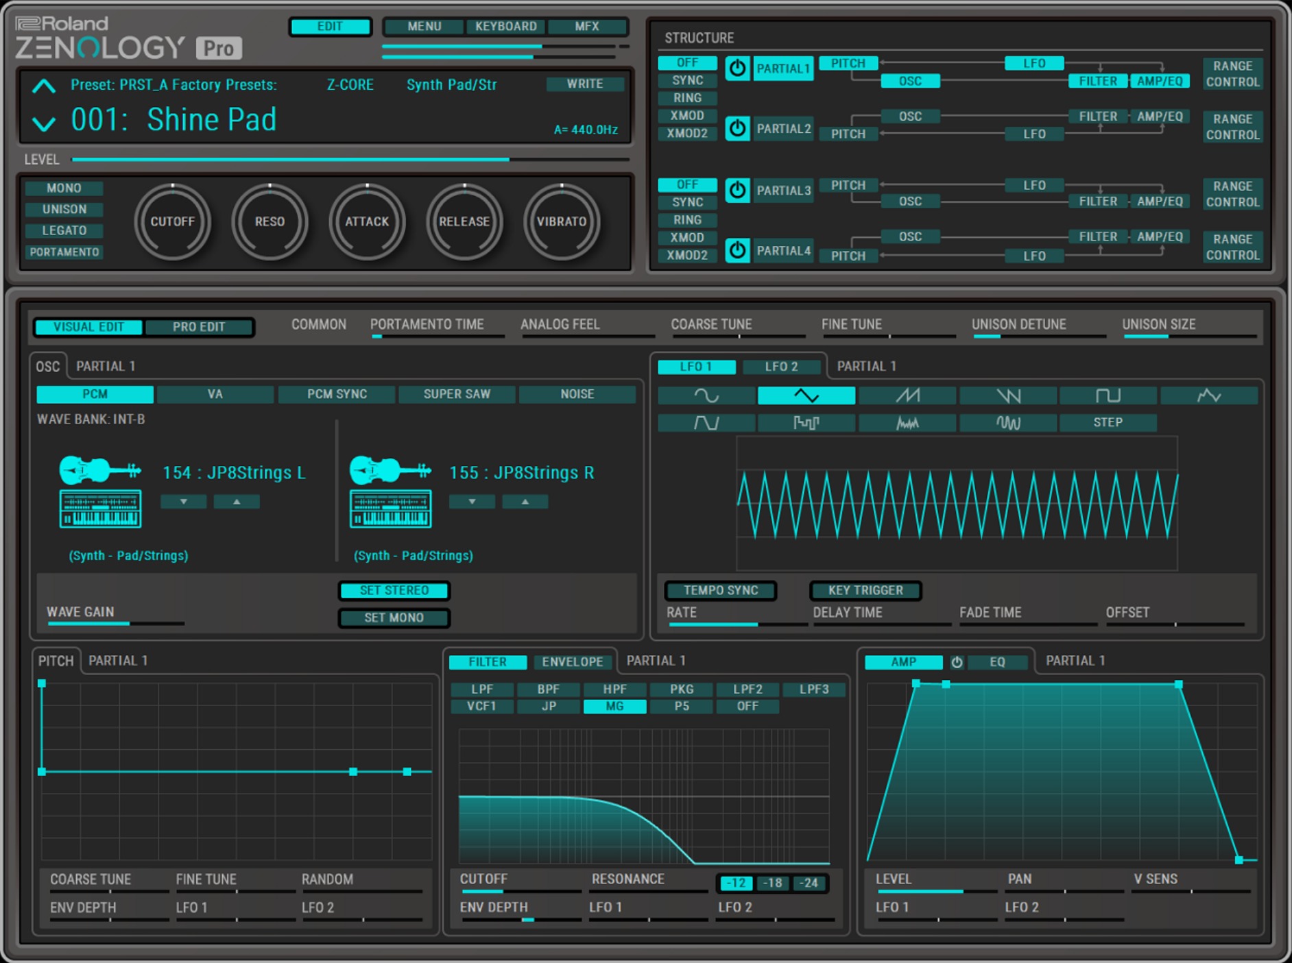Select the sawtooth-up LFO waveform icon
This screenshot has width=1292, height=963.
point(907,395)
